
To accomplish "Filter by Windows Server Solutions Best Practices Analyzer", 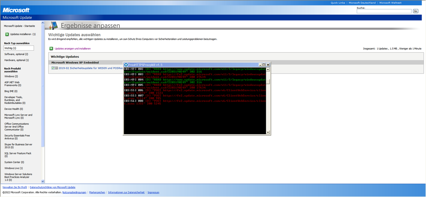I will coord(18,177).
